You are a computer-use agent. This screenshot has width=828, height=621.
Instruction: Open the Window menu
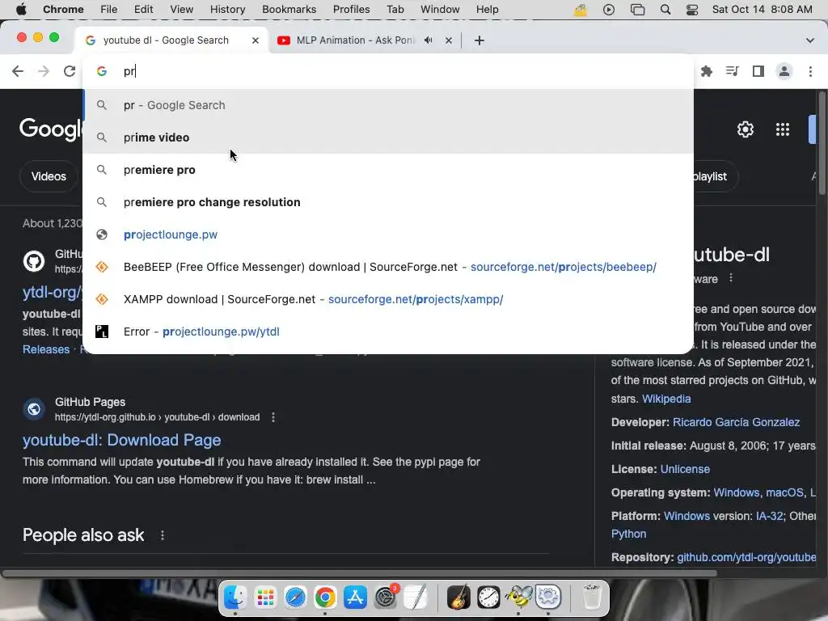click(x=440, y=10)
